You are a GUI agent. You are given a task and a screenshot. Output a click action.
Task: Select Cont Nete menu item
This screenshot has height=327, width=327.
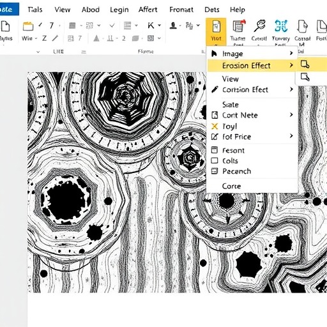click(x=252, y=115)
